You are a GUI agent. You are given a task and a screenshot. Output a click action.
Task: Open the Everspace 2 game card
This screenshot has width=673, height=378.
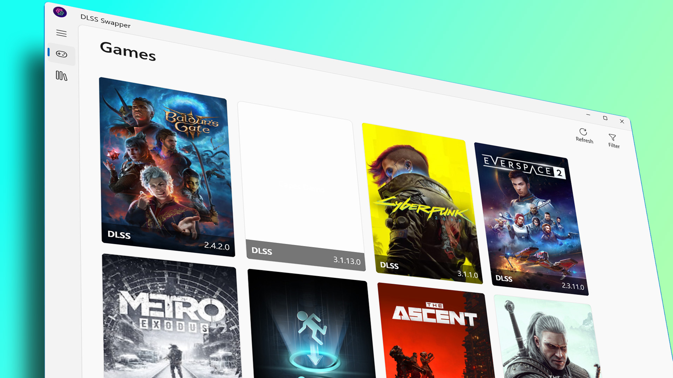pyautogui.click(x=531, y=219)
